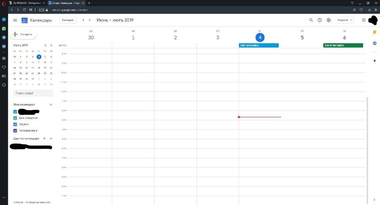Open calendar search with magnifier icon
Screen dimensions: 380x205
pos(311,20)
